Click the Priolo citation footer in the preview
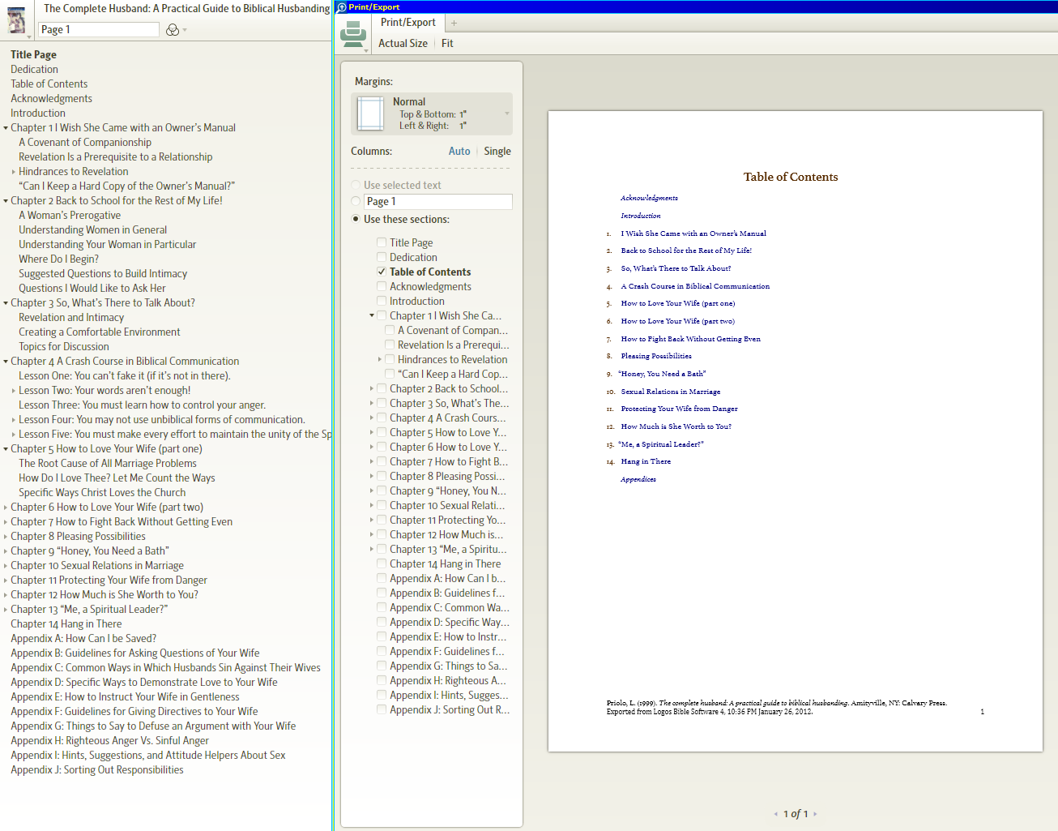The image size is (1058, 831). [x=777, y=707]
